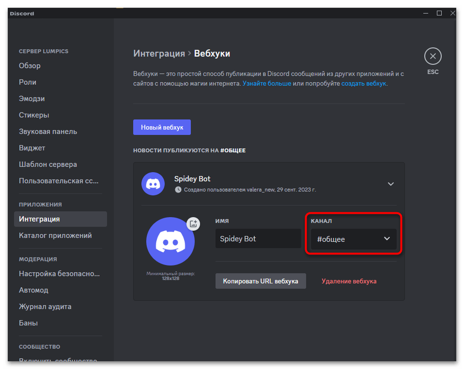Open the Эмодзи settings section
This screenshot has height=369, width=464.
(61, 99)
